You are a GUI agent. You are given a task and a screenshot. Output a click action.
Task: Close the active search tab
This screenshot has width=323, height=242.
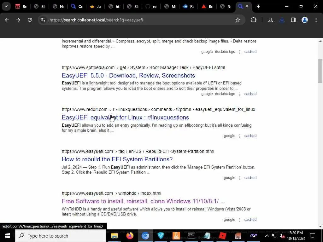(247, 6)
